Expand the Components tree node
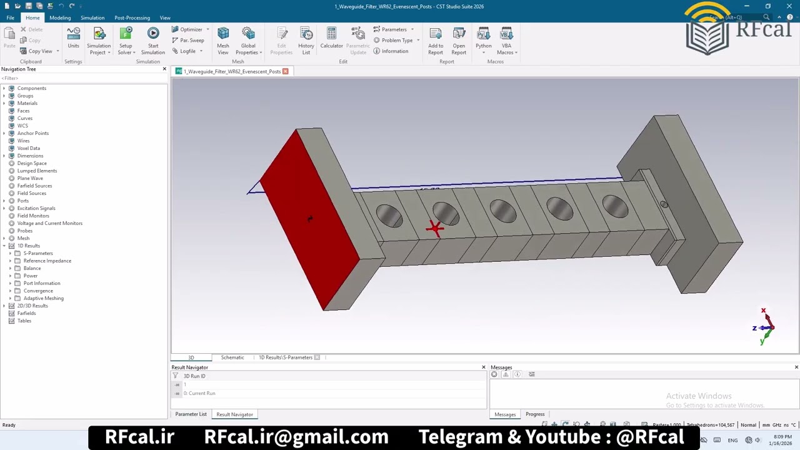Screen dimensions: 800x450 pyautogui.click(x=4, y=88)
